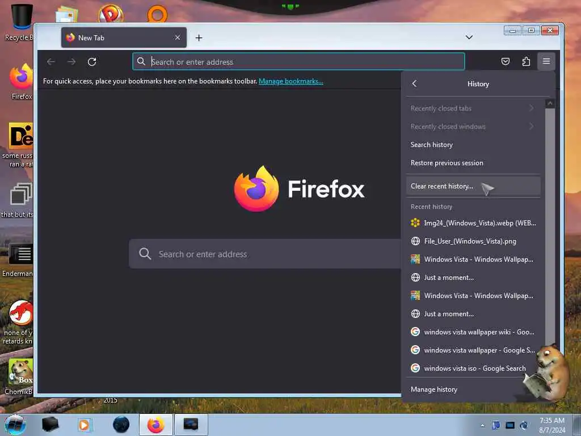Select the orange circle desktop icon
Screen dimensions: 581x436
click(x=157, y=14)
